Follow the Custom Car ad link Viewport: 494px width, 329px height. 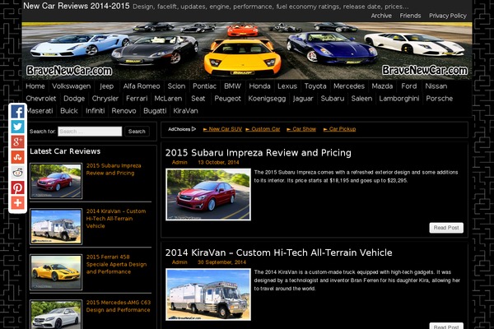click(x=263, y=129)
